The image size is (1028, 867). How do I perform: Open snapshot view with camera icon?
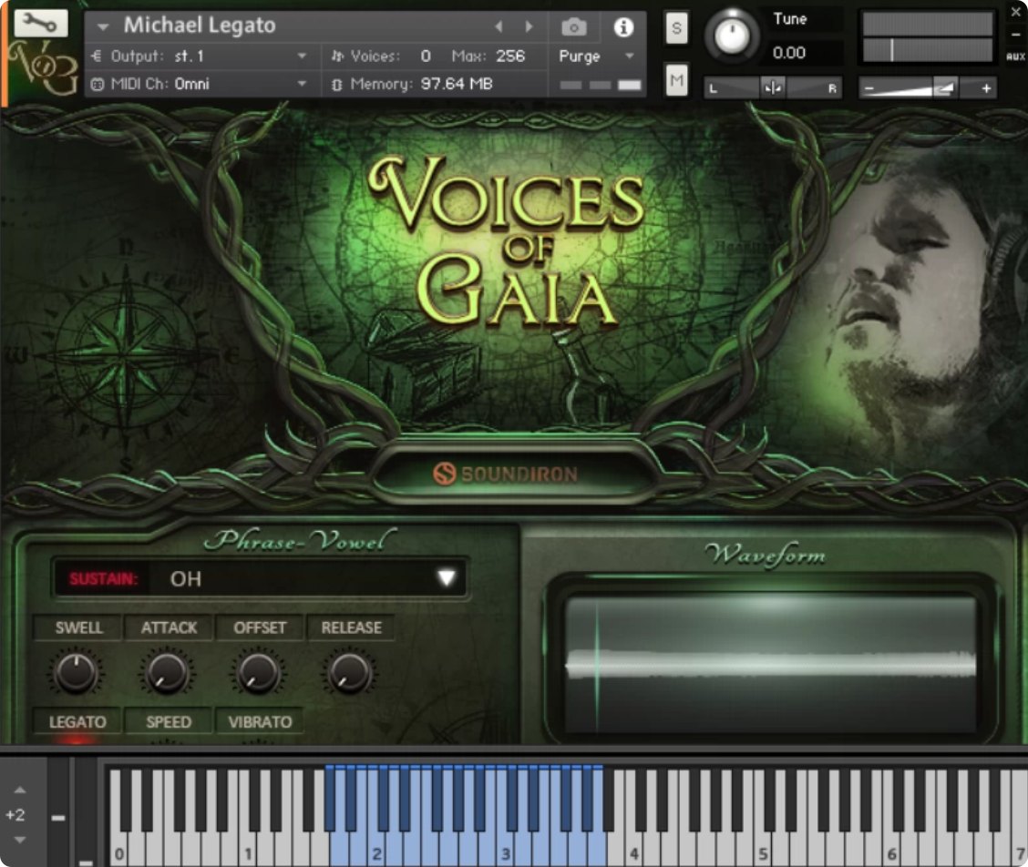tap(573, 27)
